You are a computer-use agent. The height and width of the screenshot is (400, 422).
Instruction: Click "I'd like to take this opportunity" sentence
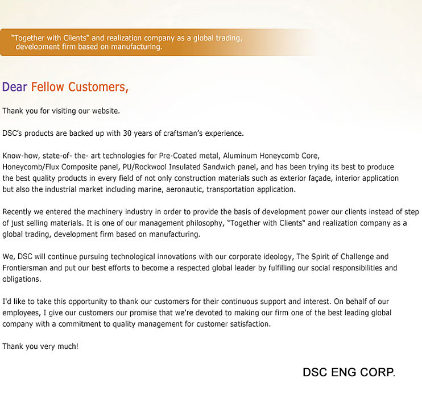[x=60, y=301]
